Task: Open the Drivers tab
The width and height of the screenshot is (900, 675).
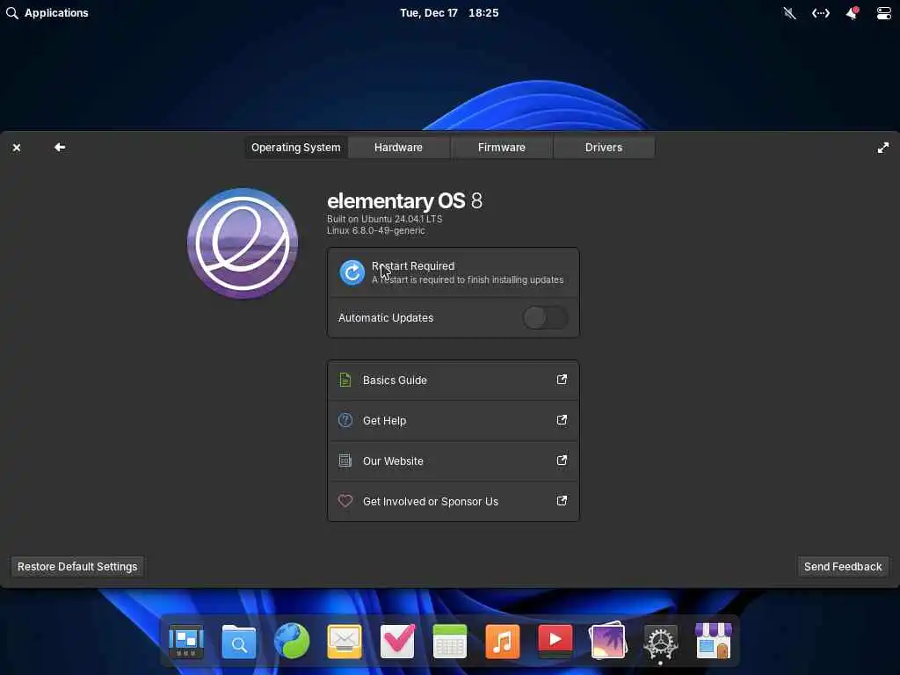Action: (x=604, y=148)
